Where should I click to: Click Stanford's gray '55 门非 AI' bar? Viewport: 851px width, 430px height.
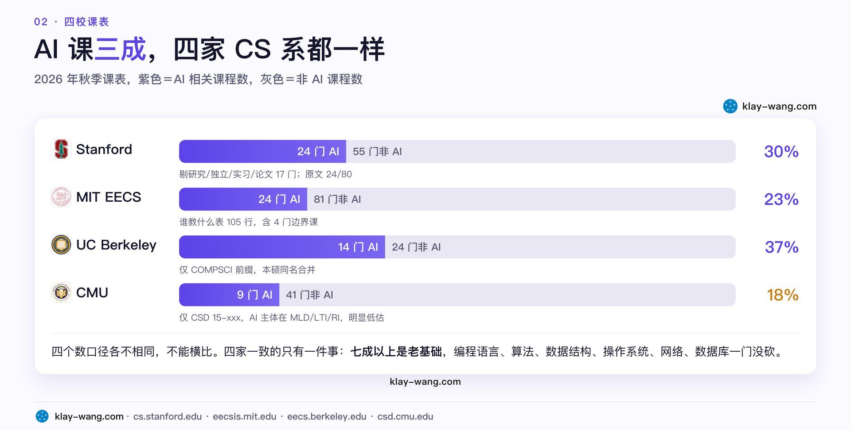click(541, 151)
